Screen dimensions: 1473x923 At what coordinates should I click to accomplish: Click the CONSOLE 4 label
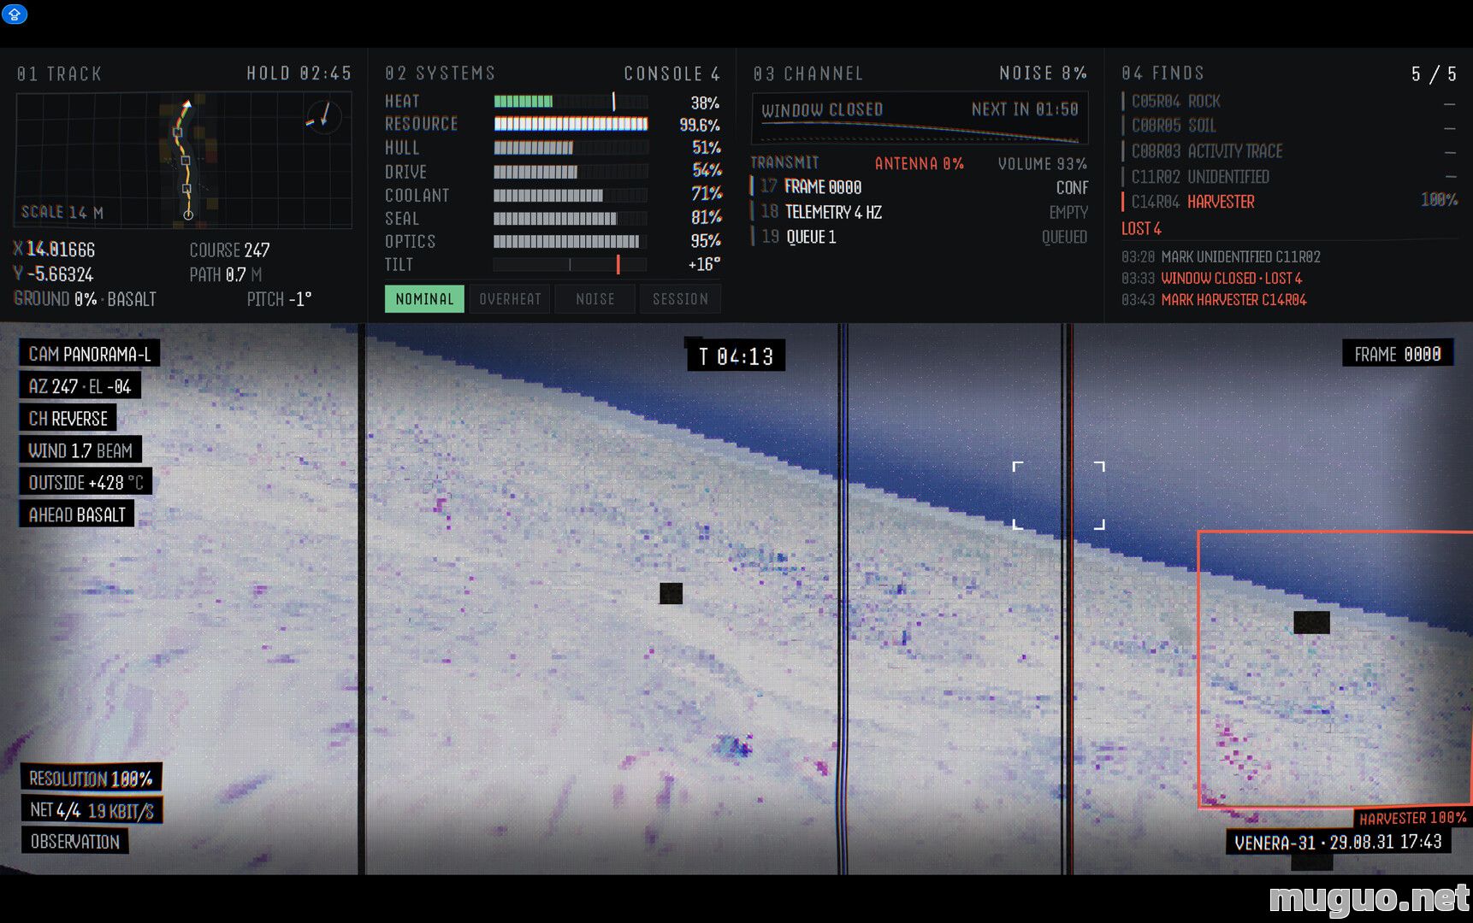pos(671,73)
